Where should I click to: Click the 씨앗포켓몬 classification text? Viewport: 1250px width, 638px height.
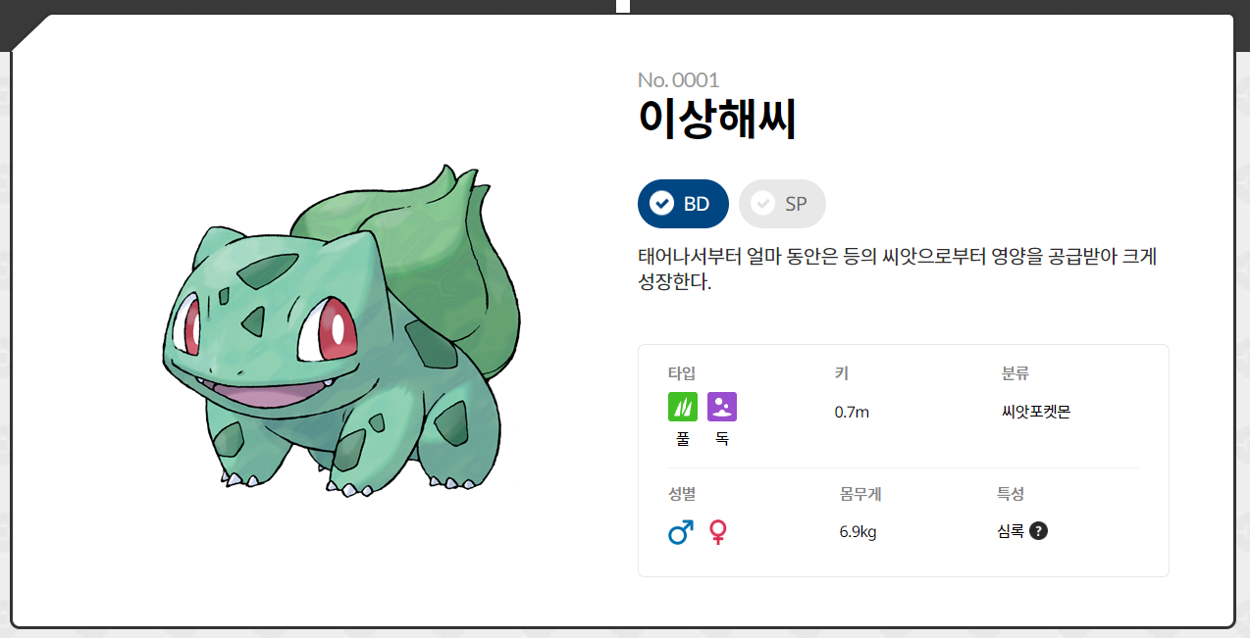(x=1036, y=412)
